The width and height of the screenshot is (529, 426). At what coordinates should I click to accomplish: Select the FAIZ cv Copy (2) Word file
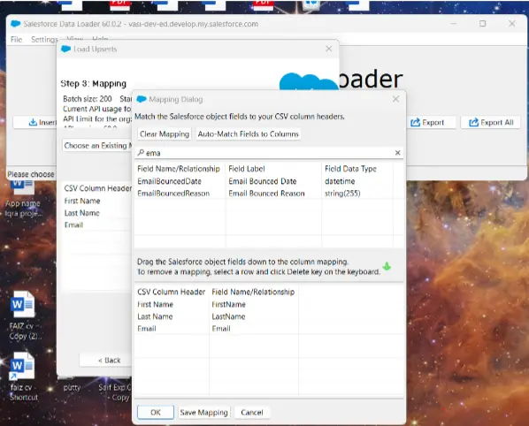point(23,316)
